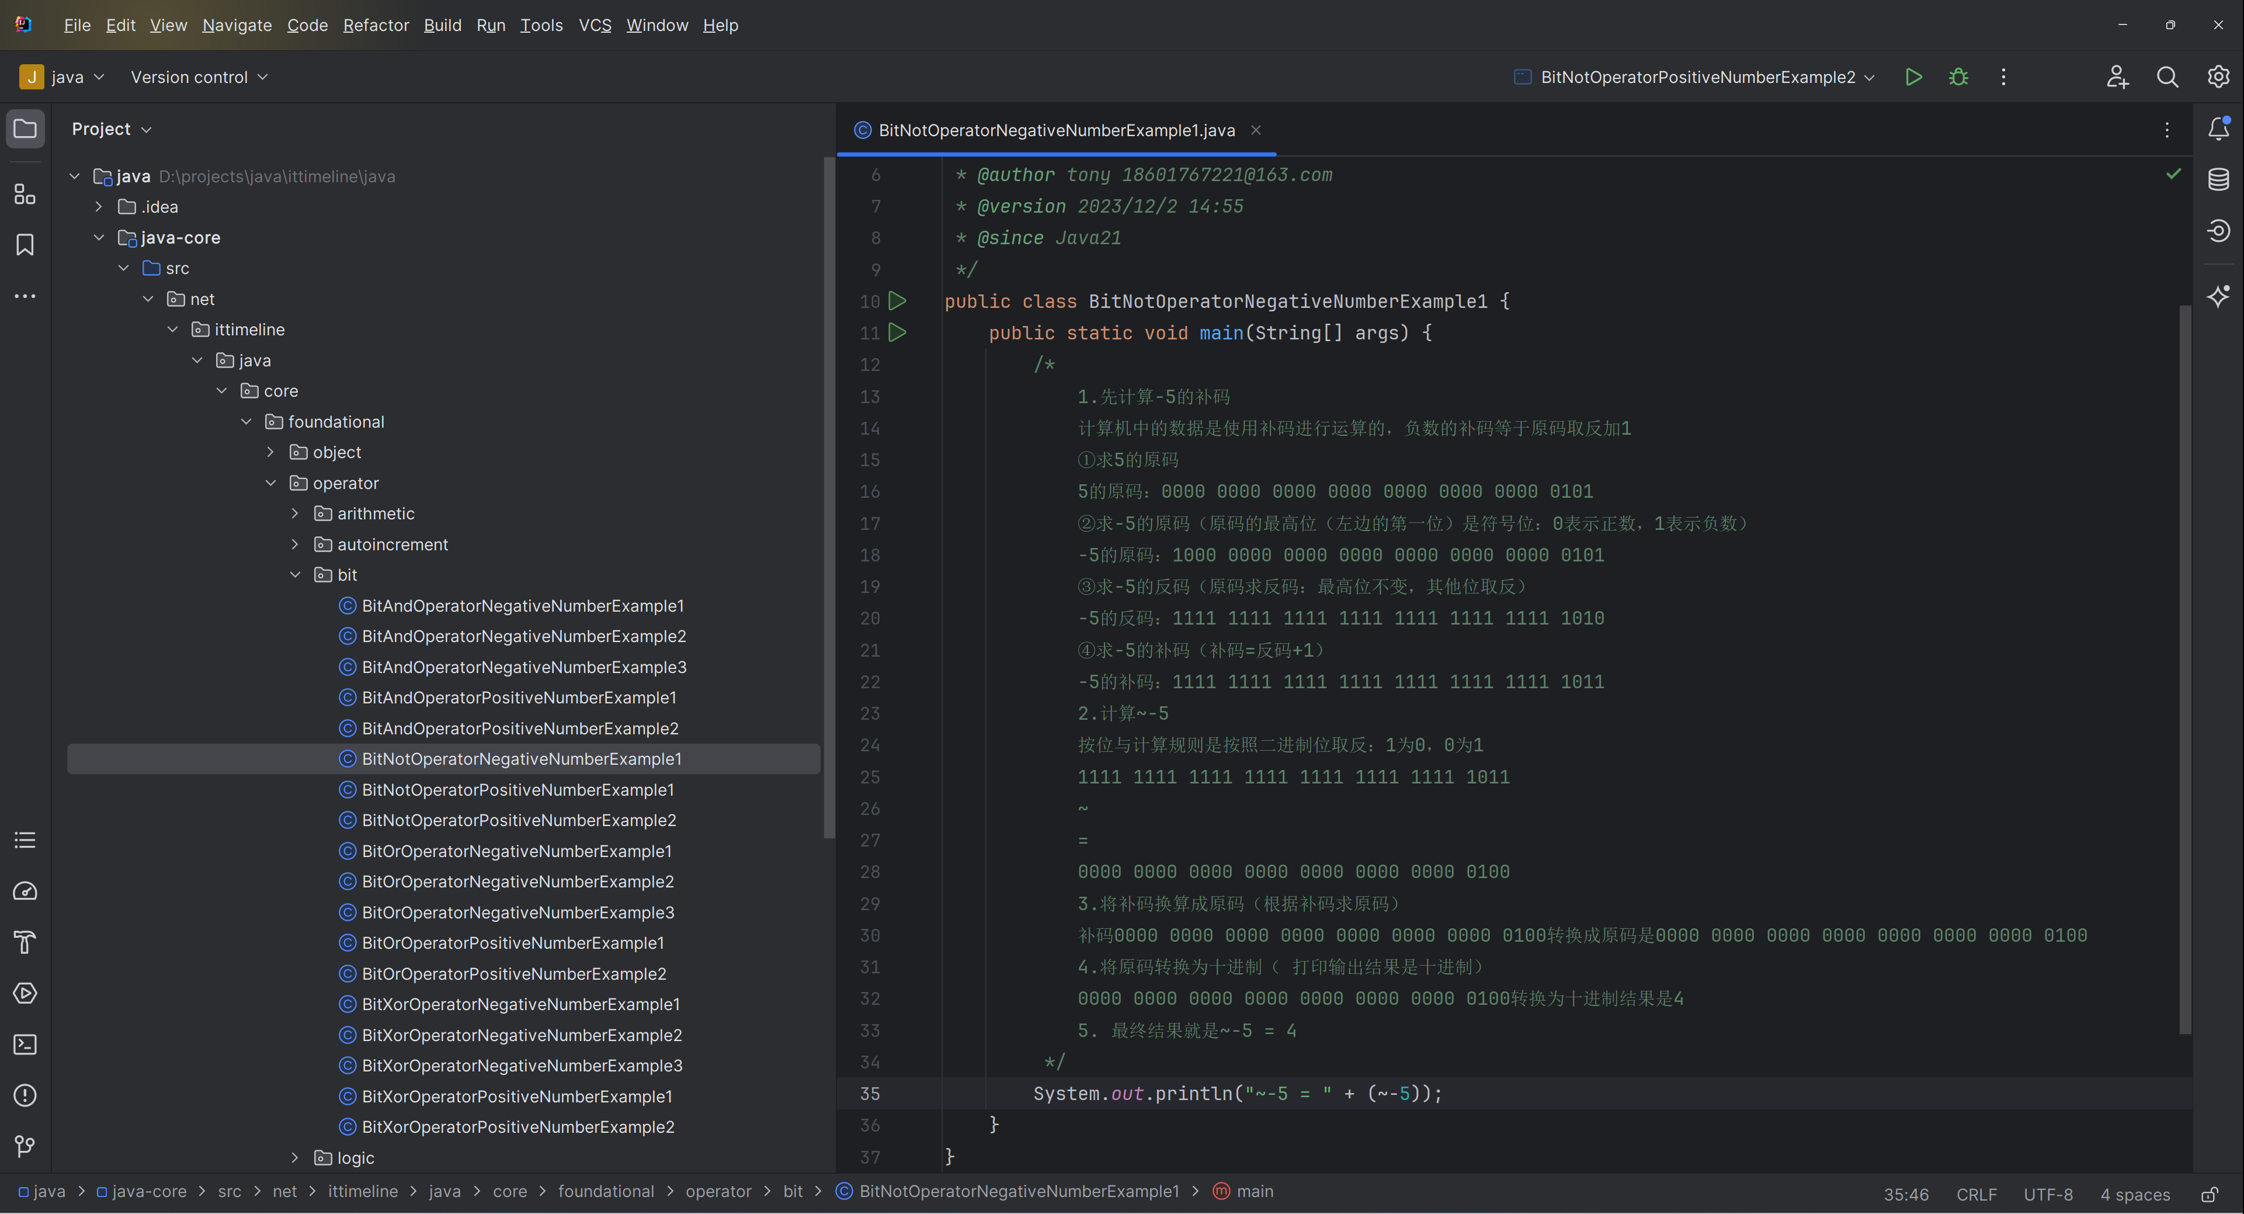This screenshot has height=1214, width=2244.
Task: Expand the arithmetic package
Action: coord(296,514)
